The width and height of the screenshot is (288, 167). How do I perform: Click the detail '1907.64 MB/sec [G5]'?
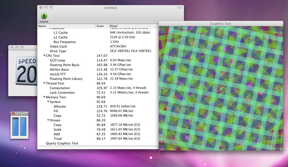point(125,139)
